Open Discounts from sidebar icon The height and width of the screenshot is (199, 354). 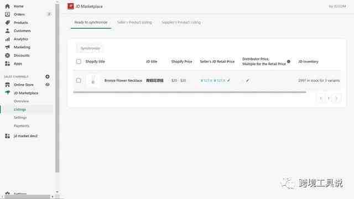coord(7,55)
